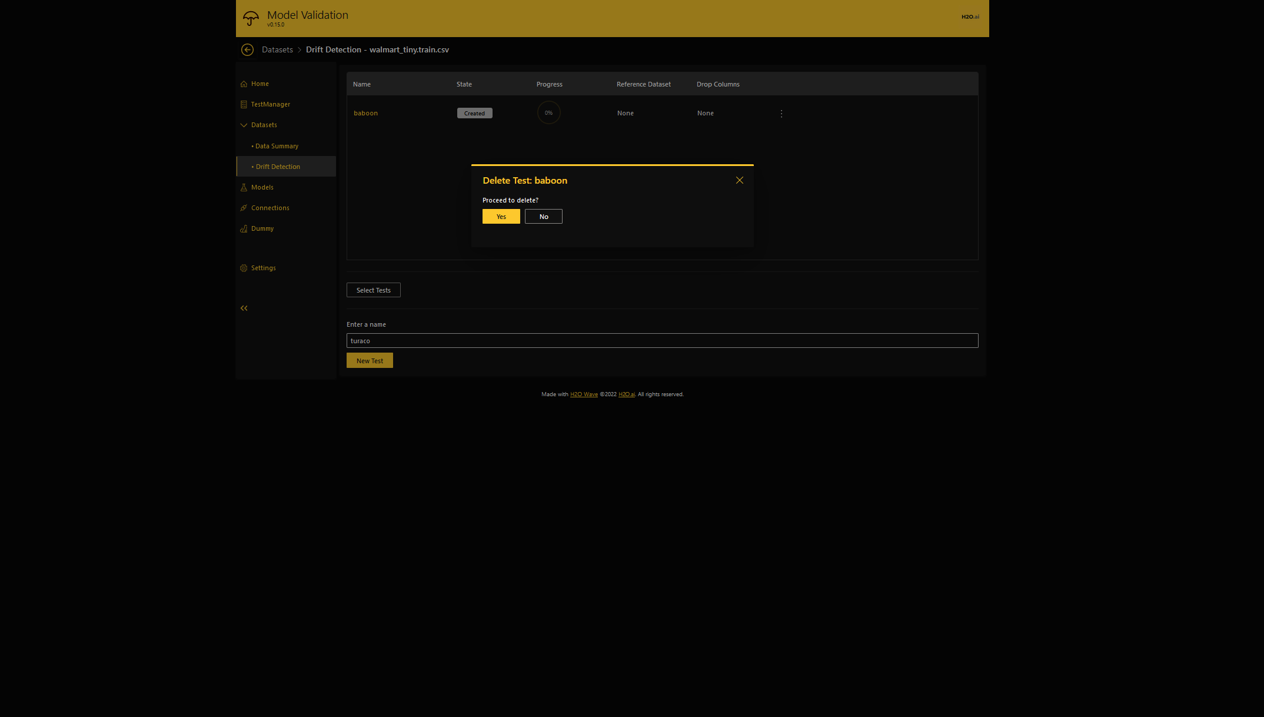Click the Models flask icon
The height and width of the screenshot is (717, 1264).
(244, 188)
